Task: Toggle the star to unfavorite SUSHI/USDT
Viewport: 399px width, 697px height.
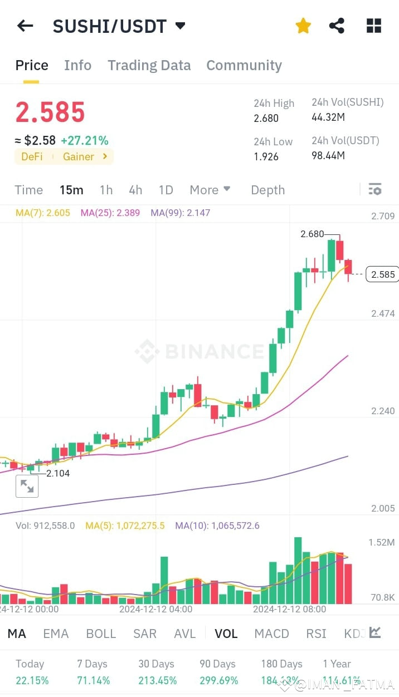Action: click(x=303, y=25)
